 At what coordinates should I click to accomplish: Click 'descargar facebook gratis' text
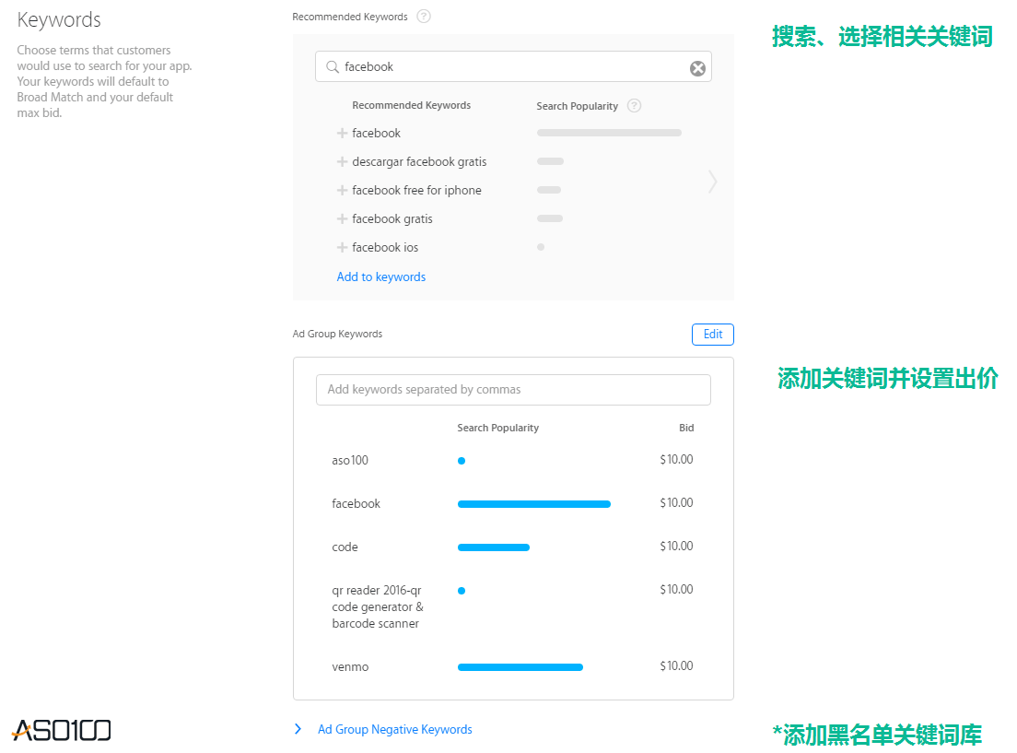click(419, 161)
